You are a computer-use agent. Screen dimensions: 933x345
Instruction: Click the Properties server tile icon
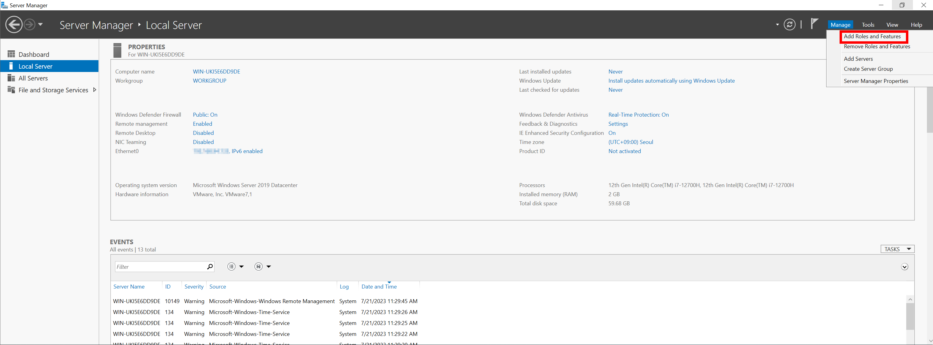tap(117, 51)
